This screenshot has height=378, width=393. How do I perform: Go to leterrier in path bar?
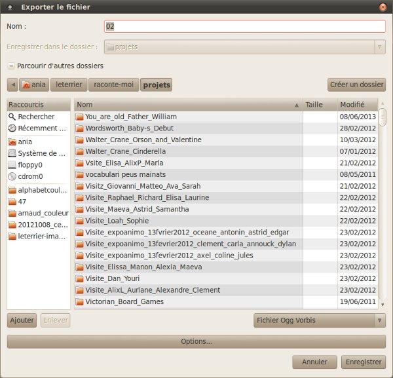[69, 85]
